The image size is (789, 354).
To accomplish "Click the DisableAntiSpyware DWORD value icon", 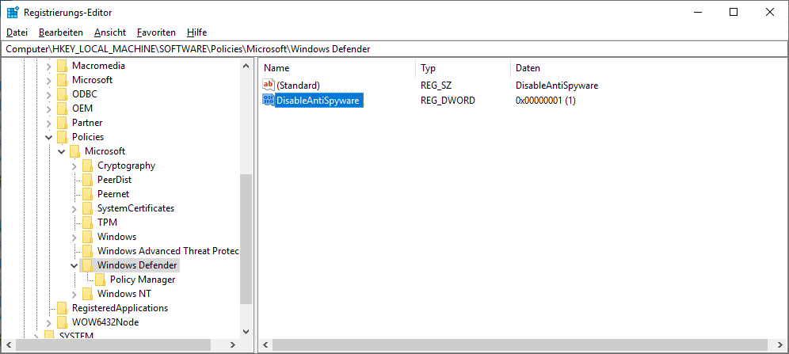I will click(269, 101).
